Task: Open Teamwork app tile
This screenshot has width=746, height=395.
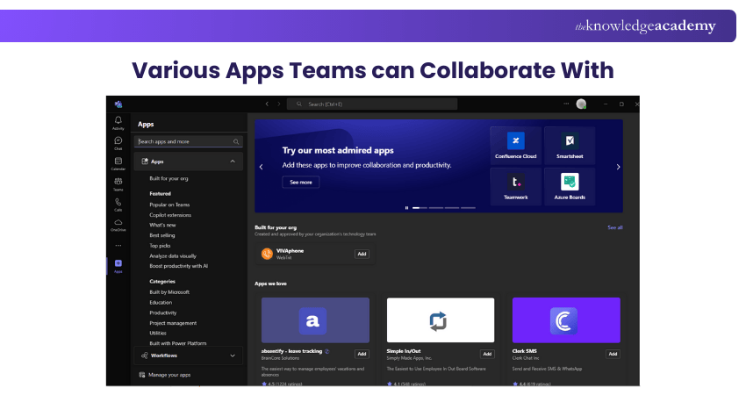Action: coord(516,186)
